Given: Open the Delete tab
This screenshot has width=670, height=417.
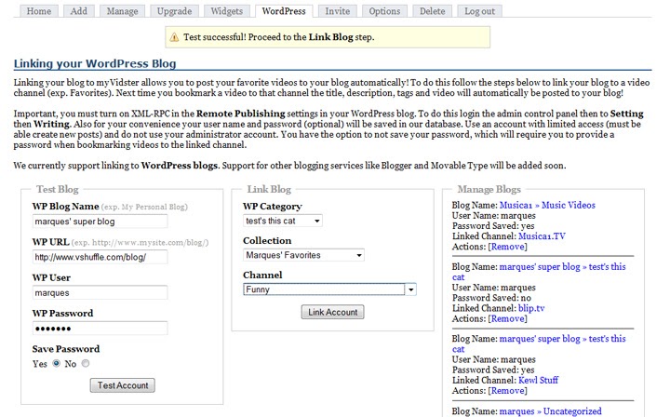Looking at the screenshot, I should pos(432,11).
